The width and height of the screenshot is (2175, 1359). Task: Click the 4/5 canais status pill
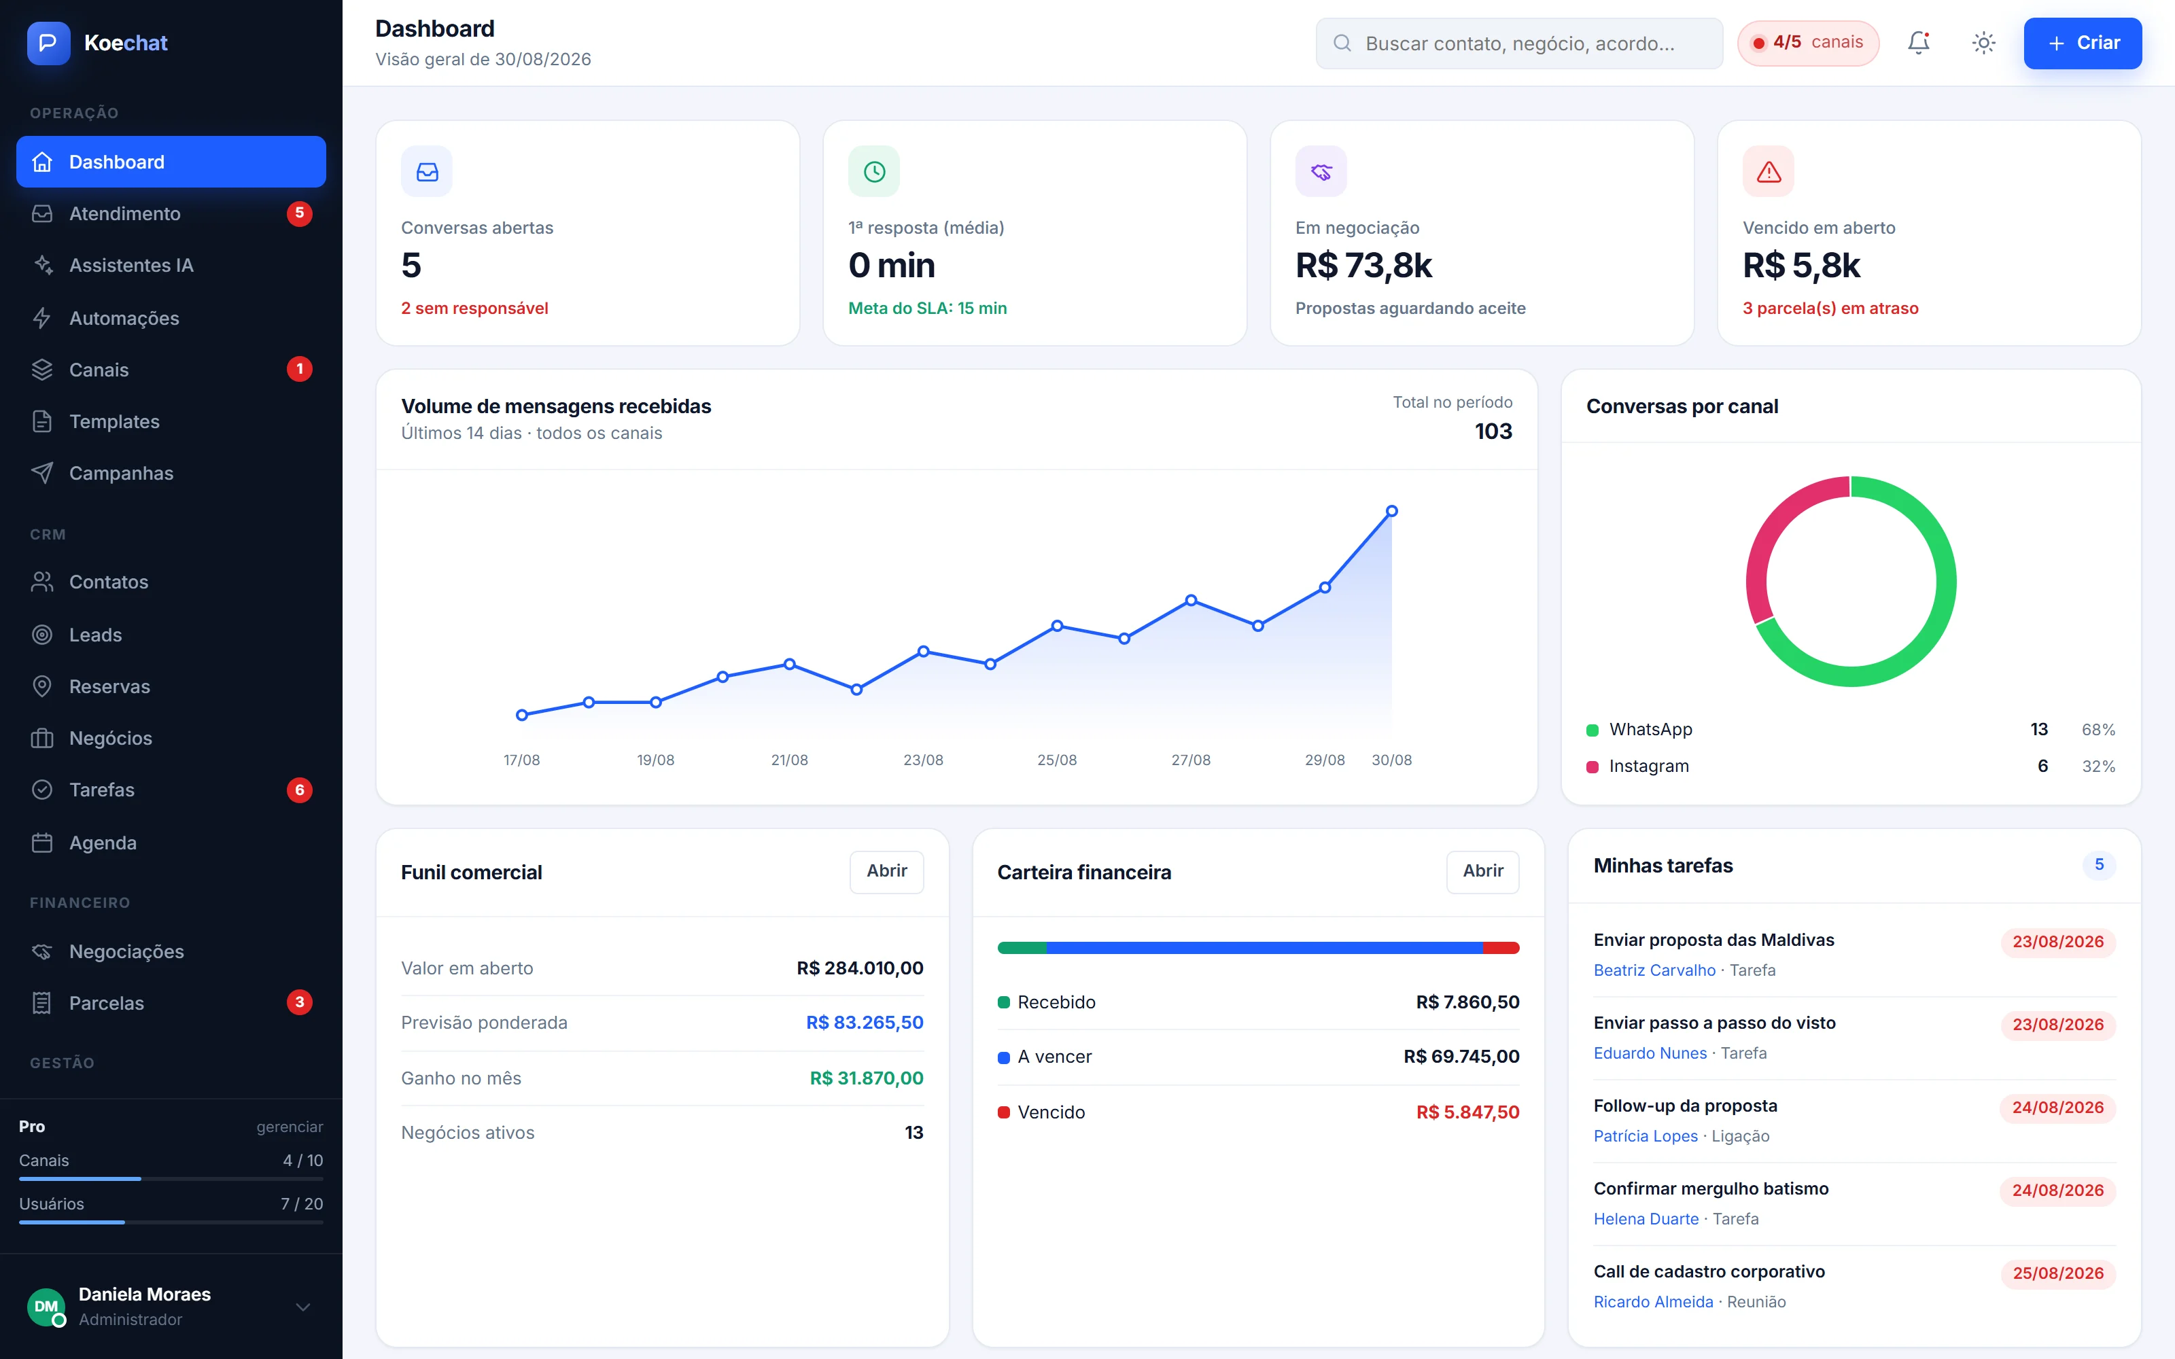[x=1808, y=43]
